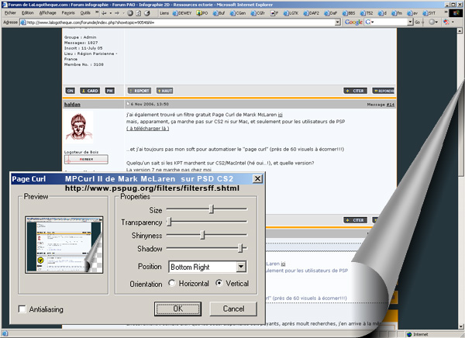Click the browser Forward arrow
The width and height of the screenshot is (465, 338).
117,13
